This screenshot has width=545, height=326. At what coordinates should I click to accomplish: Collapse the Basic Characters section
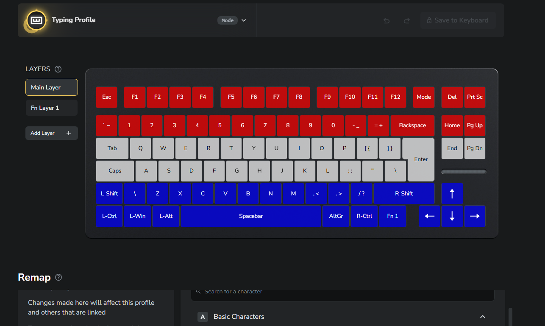[482, 317]
